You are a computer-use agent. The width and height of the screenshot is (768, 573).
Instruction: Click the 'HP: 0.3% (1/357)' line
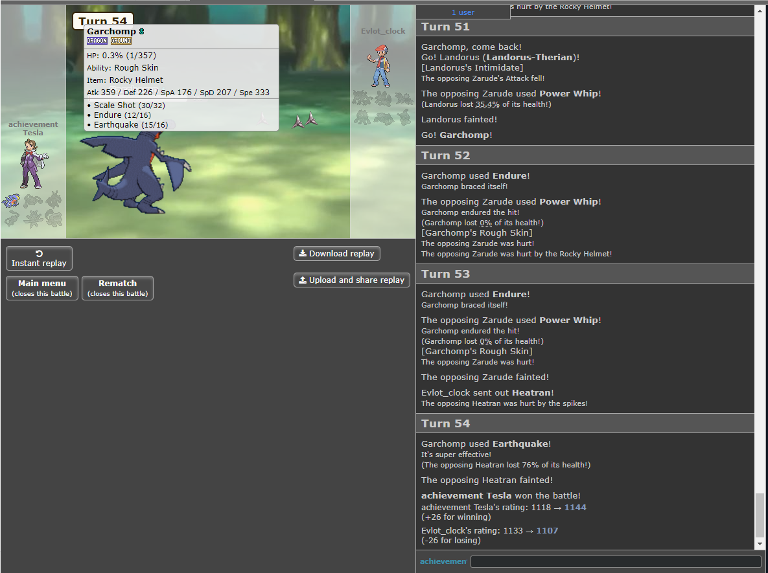(x=121, y=55)
